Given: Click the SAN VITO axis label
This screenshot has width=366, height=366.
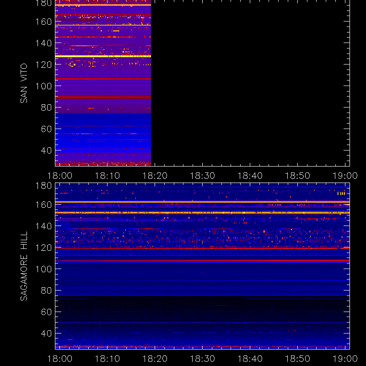Looking at the screenshot, I should click(24, 83).
